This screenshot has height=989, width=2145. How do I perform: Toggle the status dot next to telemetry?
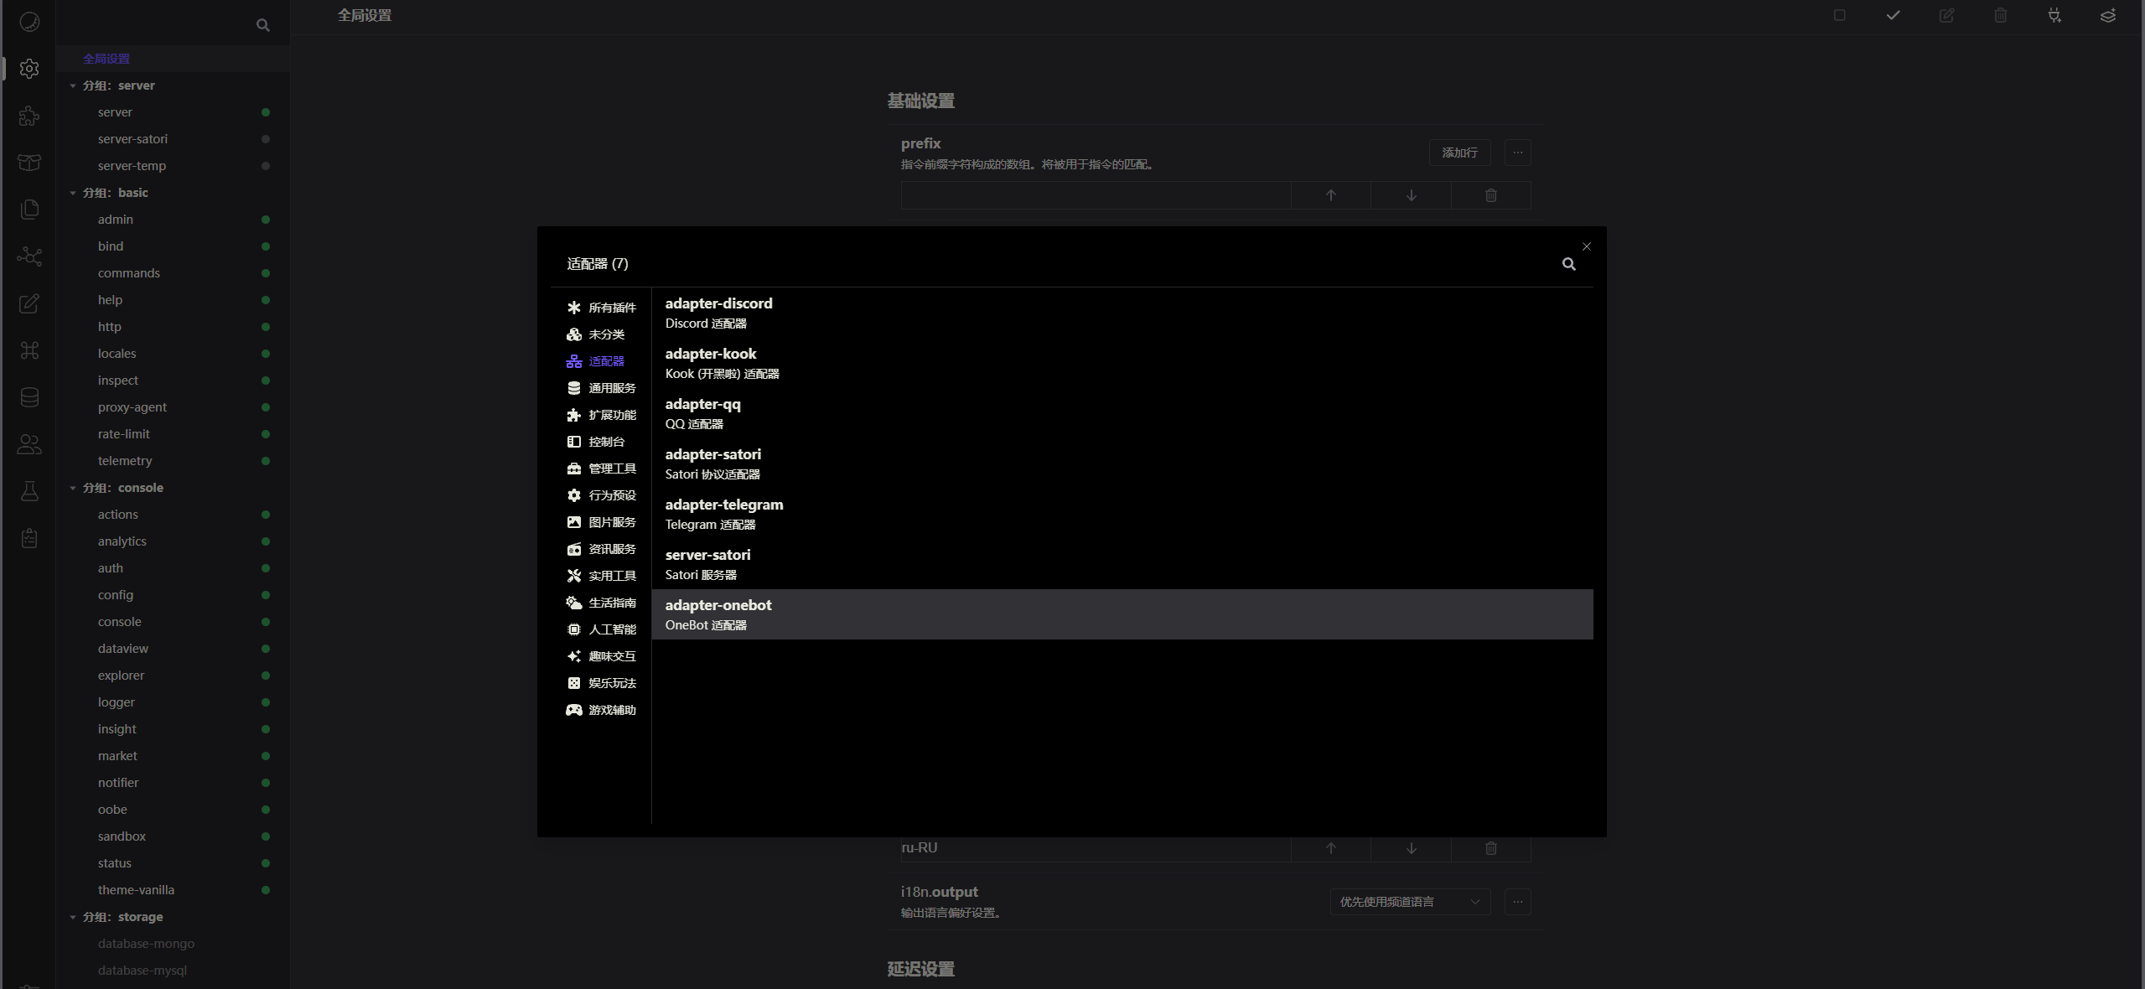[266, 461]
